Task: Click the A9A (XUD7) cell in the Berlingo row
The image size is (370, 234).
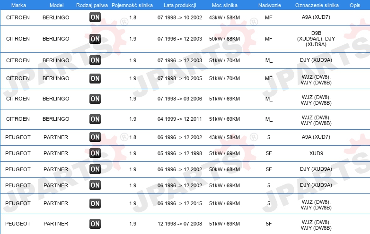Action: pos(316,17)
